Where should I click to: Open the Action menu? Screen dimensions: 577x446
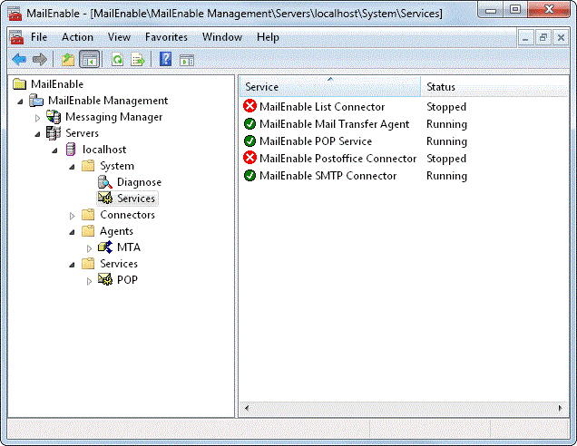pyautogui.click(x=77, y=37)
